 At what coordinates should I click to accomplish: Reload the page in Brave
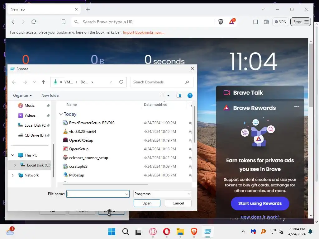point(34,22)
